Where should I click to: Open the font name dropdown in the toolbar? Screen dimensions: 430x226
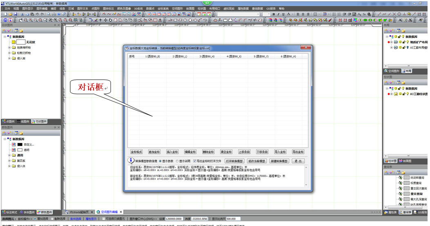click(257, 14)
